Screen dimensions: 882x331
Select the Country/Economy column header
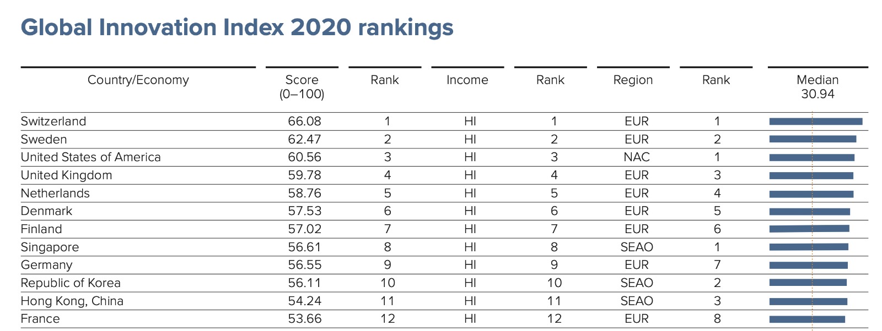click(x=138, y=80)
